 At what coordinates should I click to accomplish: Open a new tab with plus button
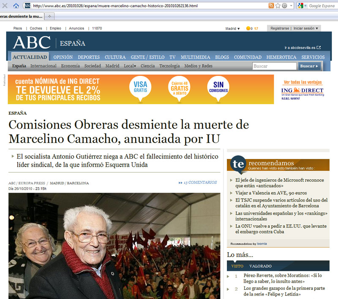click(x=49, y=16)
